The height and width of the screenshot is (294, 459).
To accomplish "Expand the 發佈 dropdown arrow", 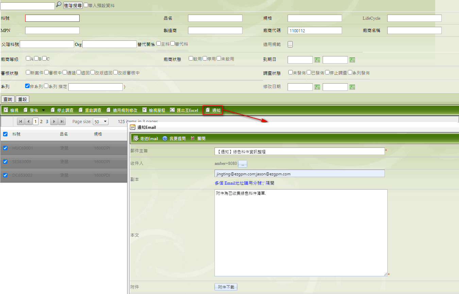I will (x=43, y=110).
